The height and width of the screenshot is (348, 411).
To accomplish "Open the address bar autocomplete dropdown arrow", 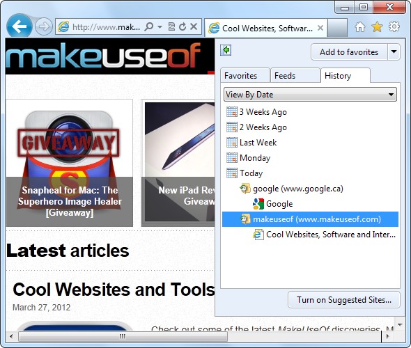I will point(160,26).
